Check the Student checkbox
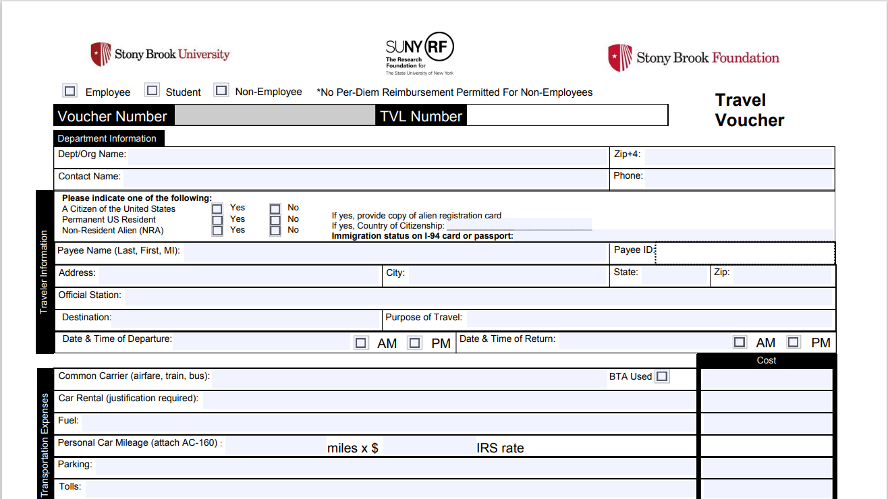Viewport: 888px width, 499px height. click(x=152, y=90)
